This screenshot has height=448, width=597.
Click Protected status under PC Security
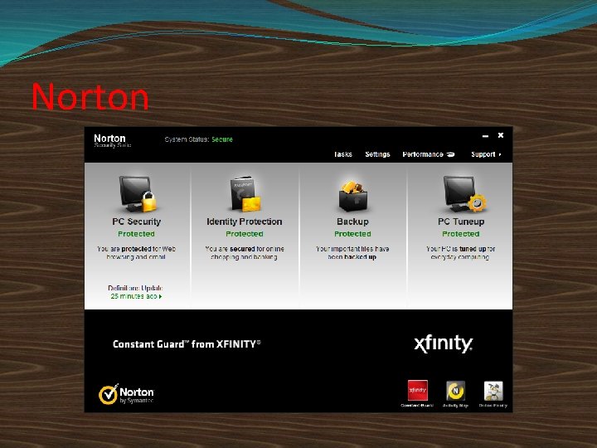136,234
